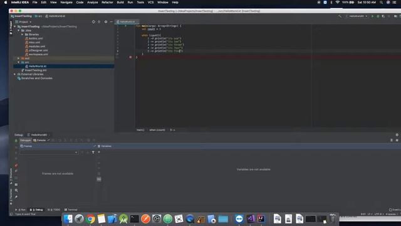
Task: Click the Build project hammer icon
Action: [340, 16]
